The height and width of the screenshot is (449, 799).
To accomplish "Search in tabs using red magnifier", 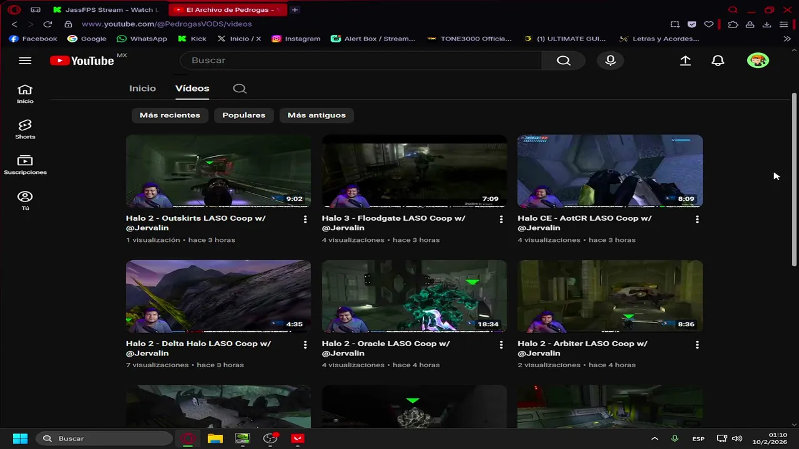I will [733, 9].
